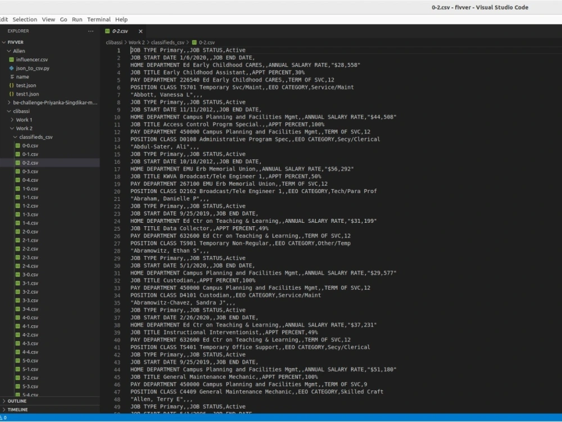Select the 0-2.csv editor tab
Image resolution: width=562 pixels, height=422 pixels.
123,31
